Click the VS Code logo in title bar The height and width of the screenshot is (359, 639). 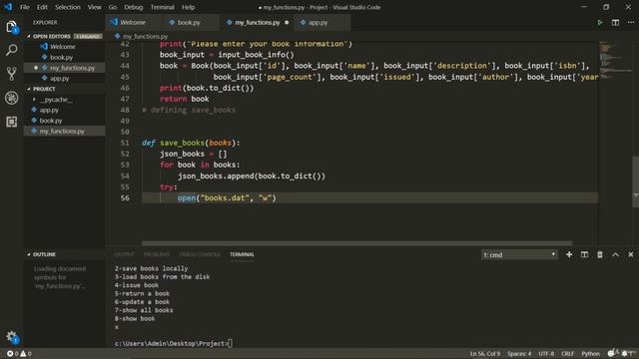pyautogui.click(x=8, y=7)
